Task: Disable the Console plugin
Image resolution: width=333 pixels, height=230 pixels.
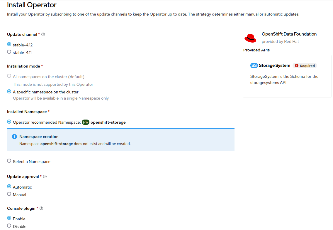Action: [9, 226]
